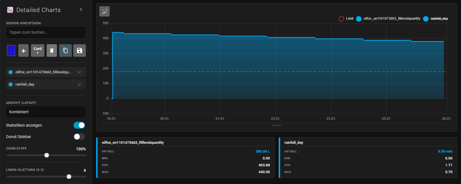Click the copy duplicate icon
This screenshot has height=184, width=461.
click(x=66, y=50)
